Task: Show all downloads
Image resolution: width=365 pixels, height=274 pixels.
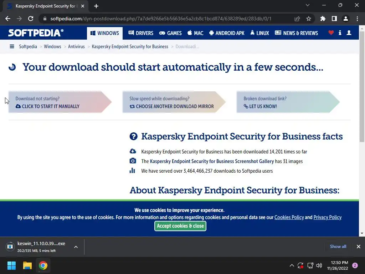Action: (x=338, y=247)
